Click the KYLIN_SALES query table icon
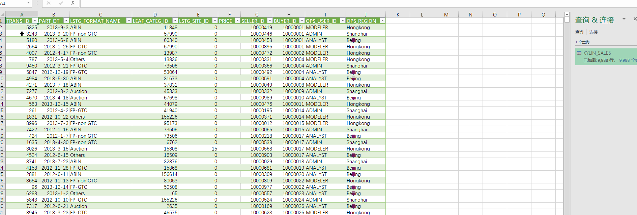The height and width of the screenshot is (215, 637). (579, 53)
